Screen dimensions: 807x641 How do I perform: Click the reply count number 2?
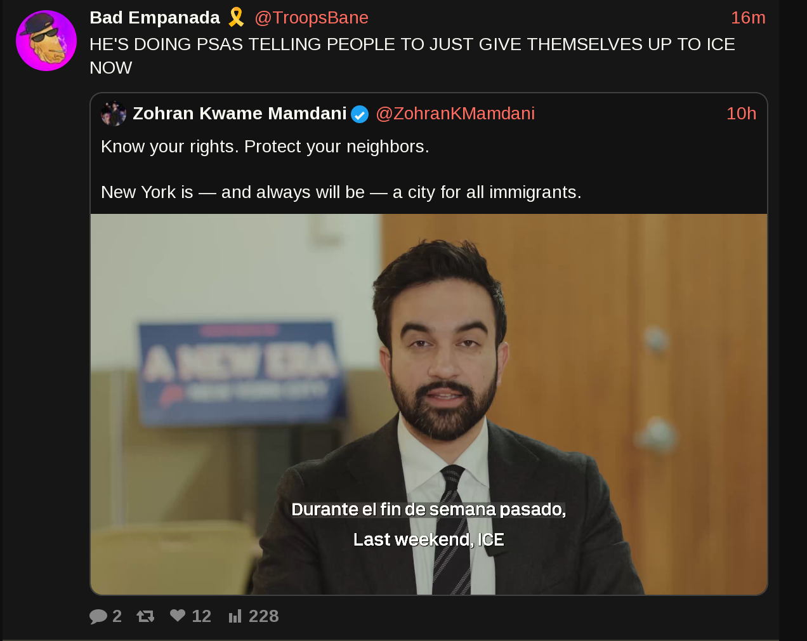[x=117, y=616]
